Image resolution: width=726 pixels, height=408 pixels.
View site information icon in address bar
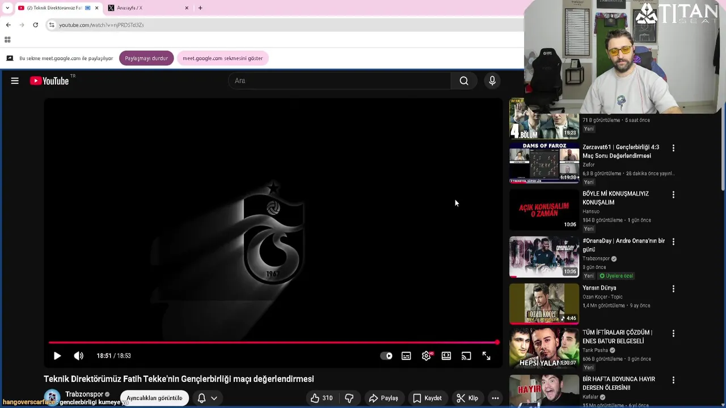click(52, 25)
